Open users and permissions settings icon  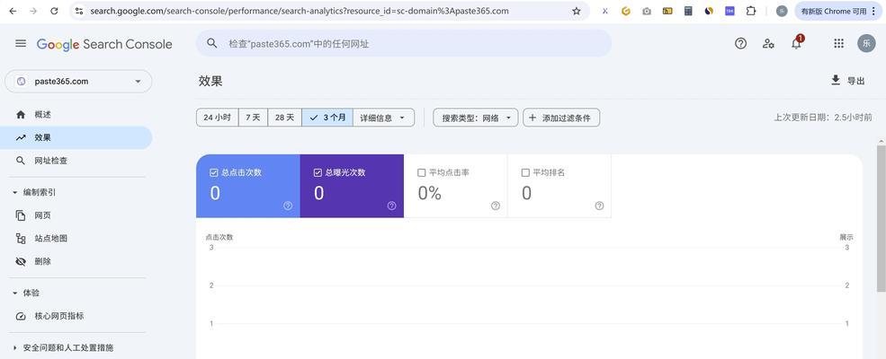click(768, 43)
